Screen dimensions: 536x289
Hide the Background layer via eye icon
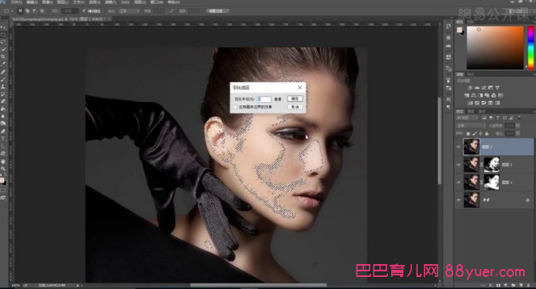coord(459,200)
